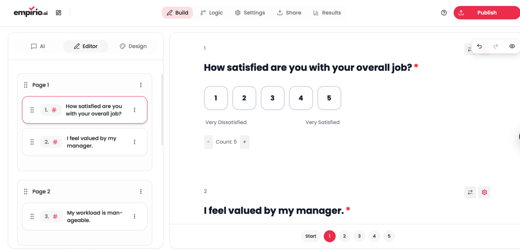The image size is (520, 250).
Task: Switch to the Build tab
Action: 177,13
